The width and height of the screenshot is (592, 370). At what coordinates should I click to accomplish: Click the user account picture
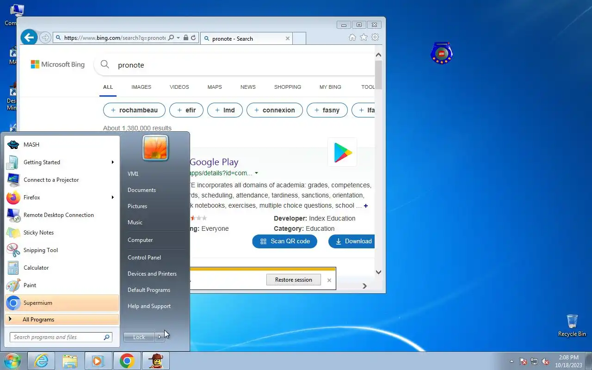click(155, 148)
